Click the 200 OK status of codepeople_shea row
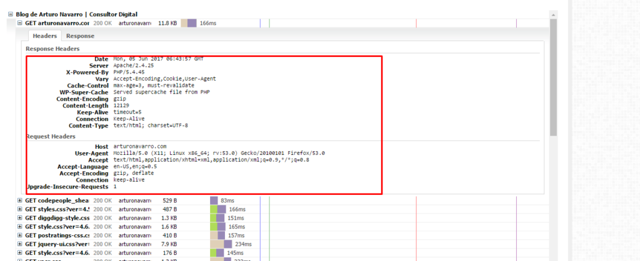640x261 pixels. pos(102,200)
